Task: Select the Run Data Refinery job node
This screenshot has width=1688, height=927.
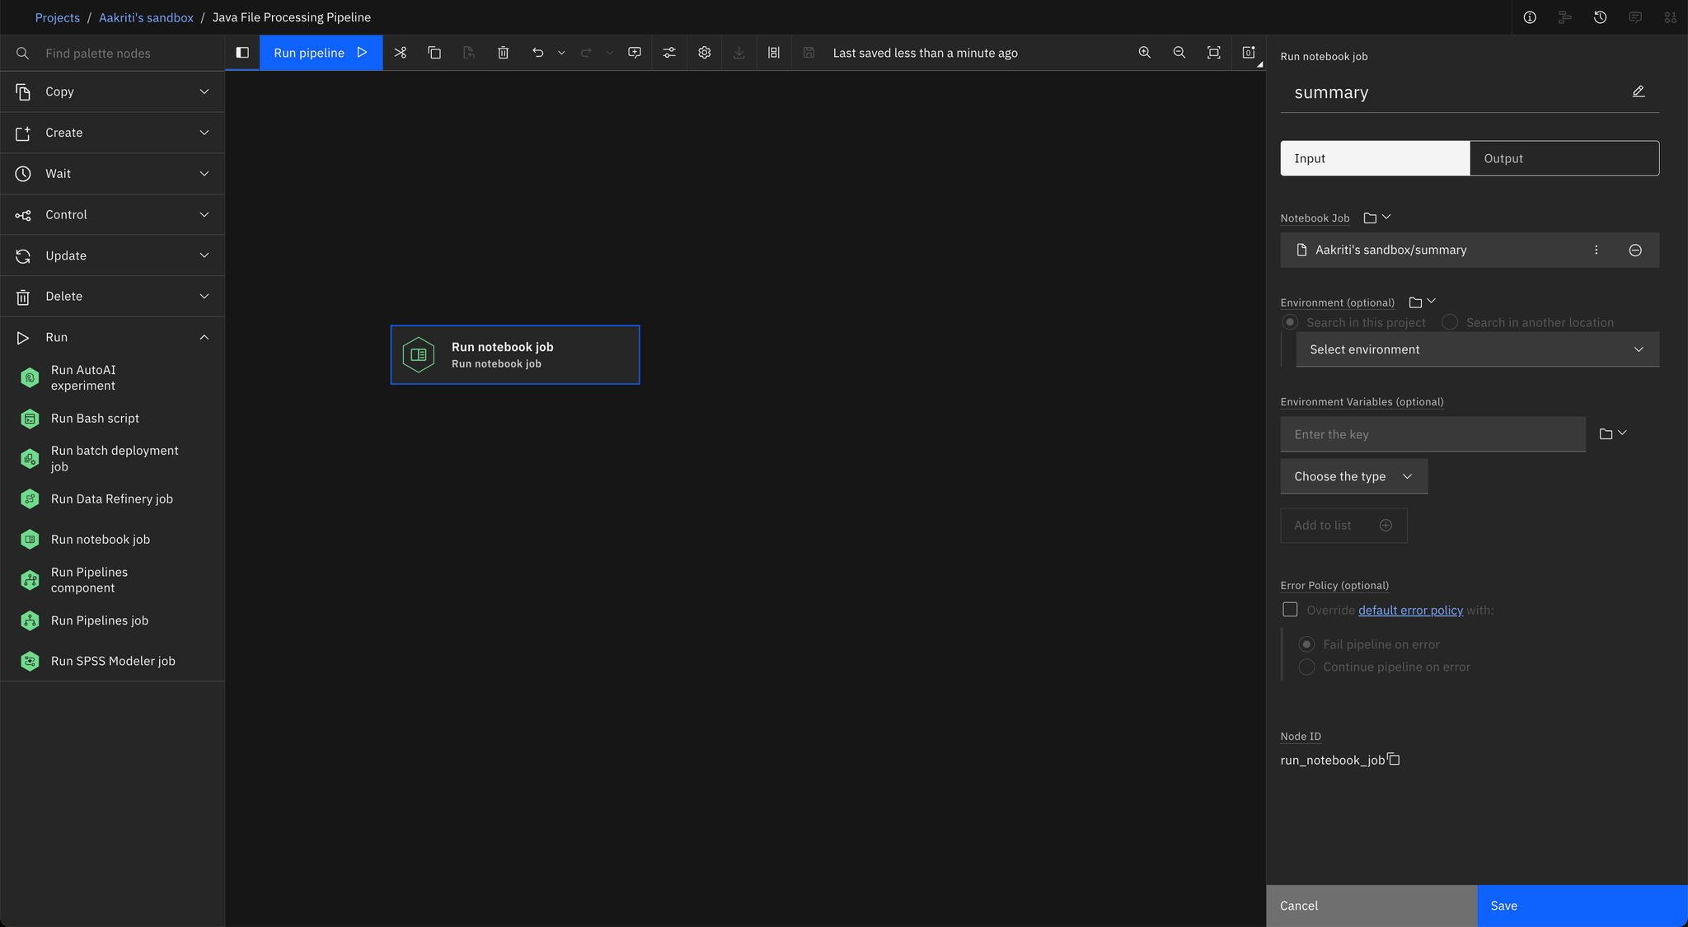Action: click(x=111, y=499)
